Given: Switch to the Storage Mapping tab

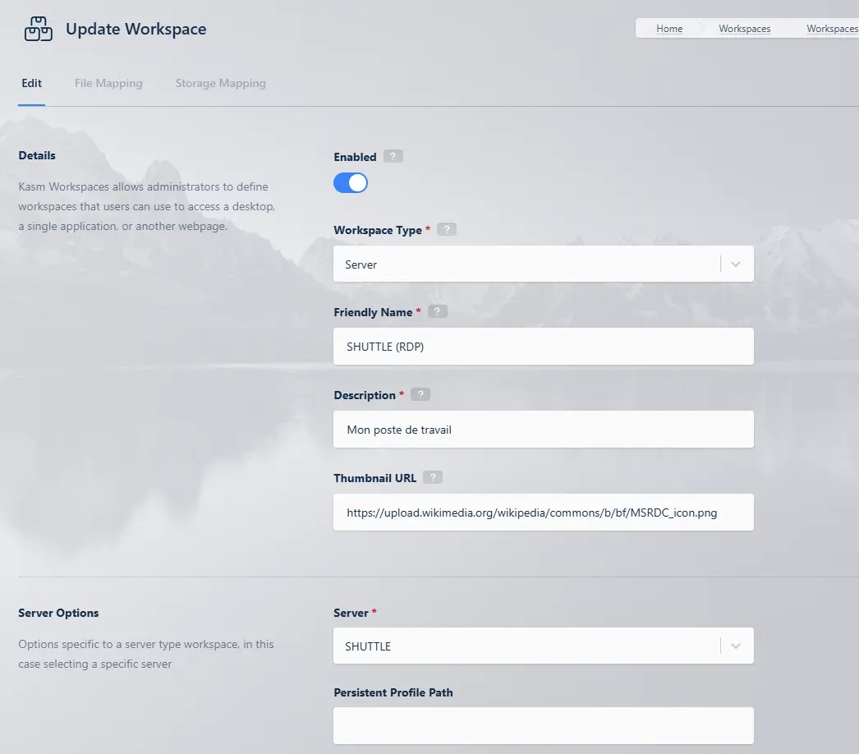Looking at the screenshot, I should pos(220,83).
